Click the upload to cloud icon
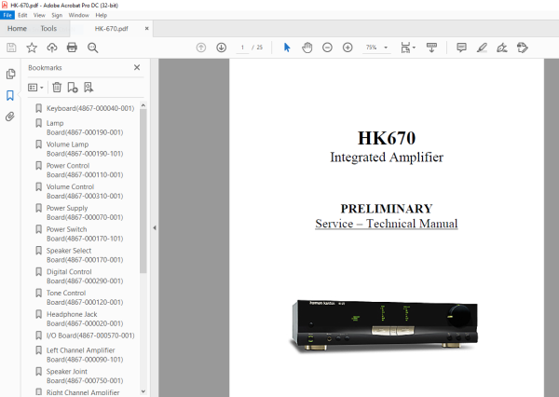The width and height of the screenshot is (559, 397). pos(52,48)
